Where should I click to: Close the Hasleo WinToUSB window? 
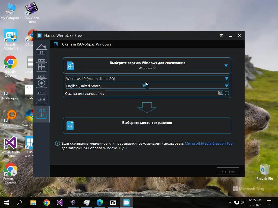click(239, 35)
